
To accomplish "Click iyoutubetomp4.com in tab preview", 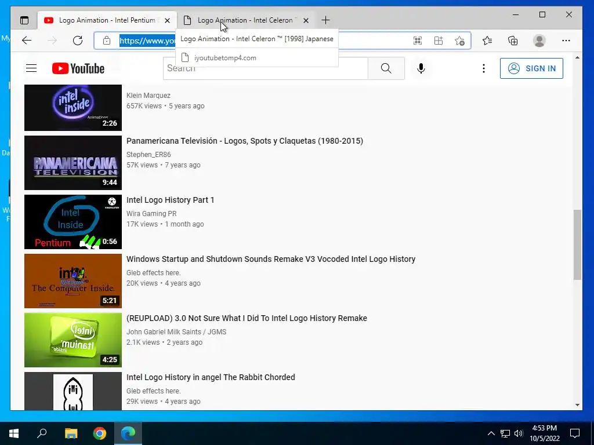I will point(225,58).
